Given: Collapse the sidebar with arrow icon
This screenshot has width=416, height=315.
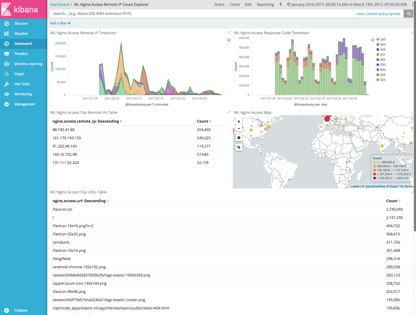Looking at the screenshot, I should click(7, 310).
